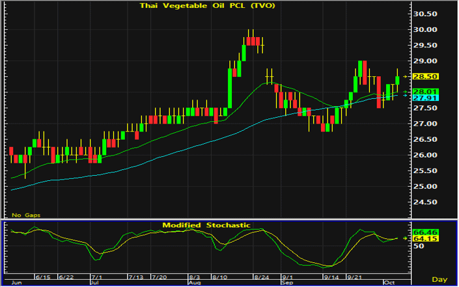Click the green arrow beside 28.01
Image resolution: width=459 pixels, height=287 pixels.
coord(405,92)
